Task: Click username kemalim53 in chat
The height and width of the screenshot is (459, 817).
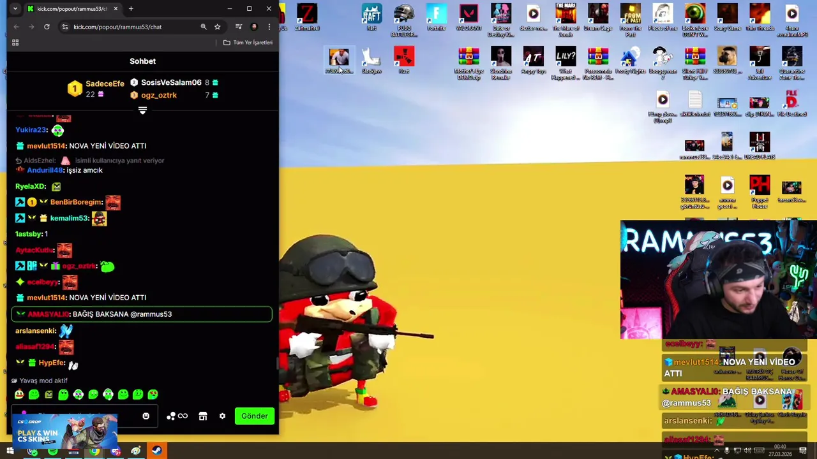Action: [x=69, y=218]
